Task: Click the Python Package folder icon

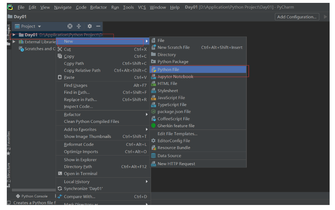Action: (154, 62)
